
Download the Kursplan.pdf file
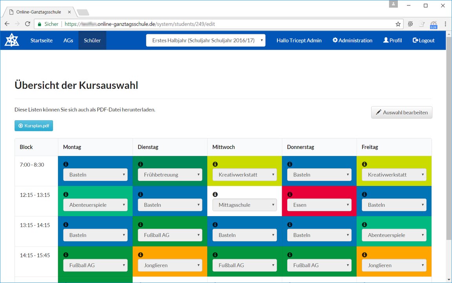tap(34, 125)
